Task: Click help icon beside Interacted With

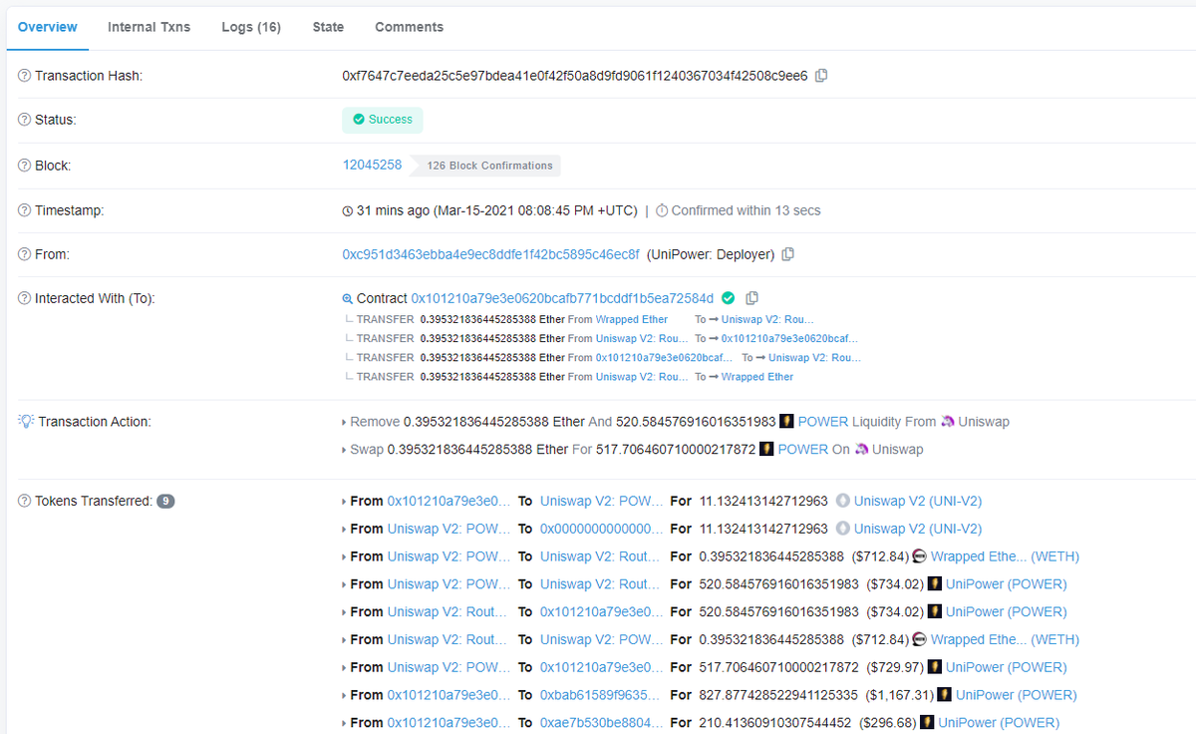Action: [x=25, y=298]
